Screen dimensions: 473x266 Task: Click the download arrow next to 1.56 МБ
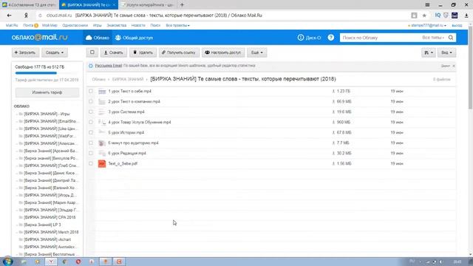[333, 163]
